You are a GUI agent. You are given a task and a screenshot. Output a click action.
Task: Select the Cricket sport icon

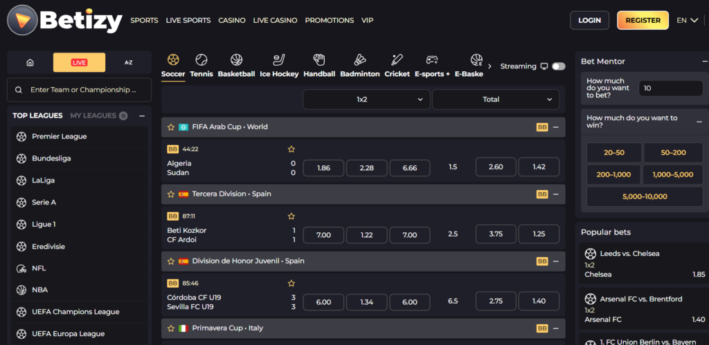(397, 59)
